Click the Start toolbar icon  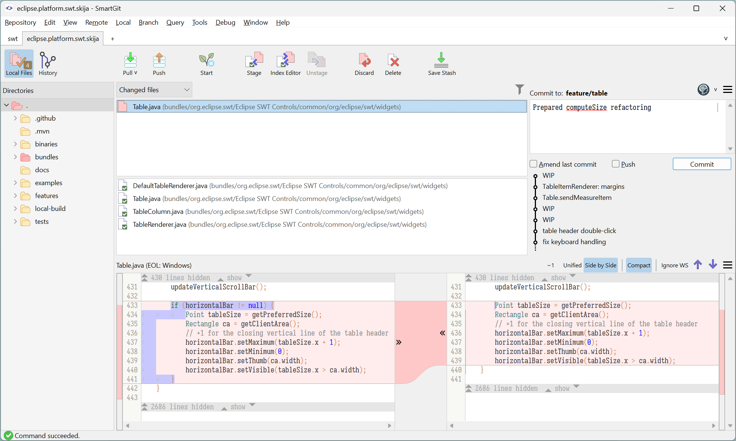[x=206, y=63]
